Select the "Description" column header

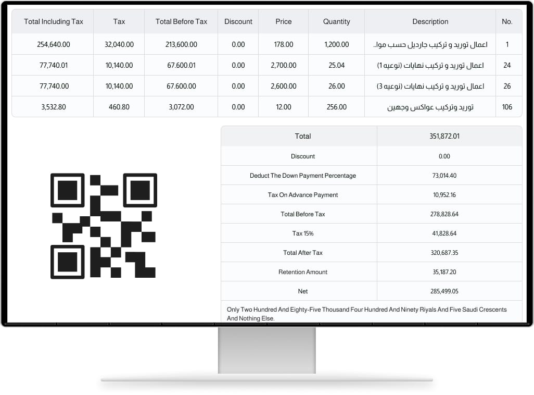tap(430, 21)
